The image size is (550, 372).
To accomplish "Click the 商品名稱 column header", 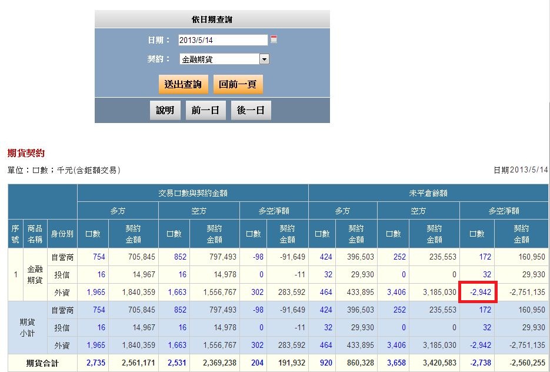I will pos(35,234).
